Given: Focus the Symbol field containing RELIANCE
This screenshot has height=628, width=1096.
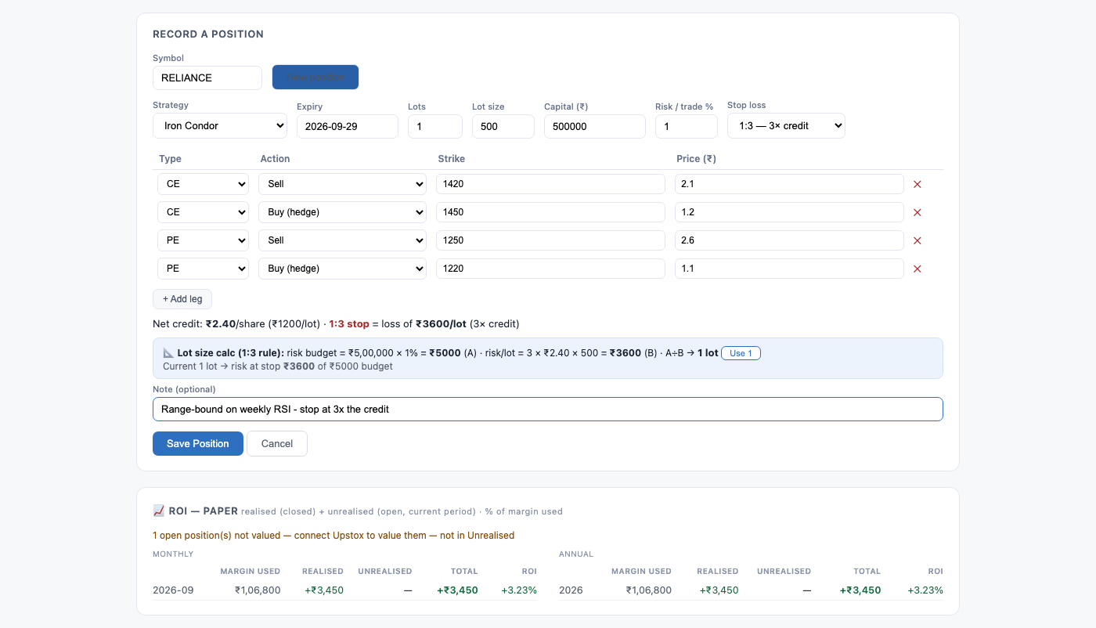Looking at the screenshot, I should (207, 78).
